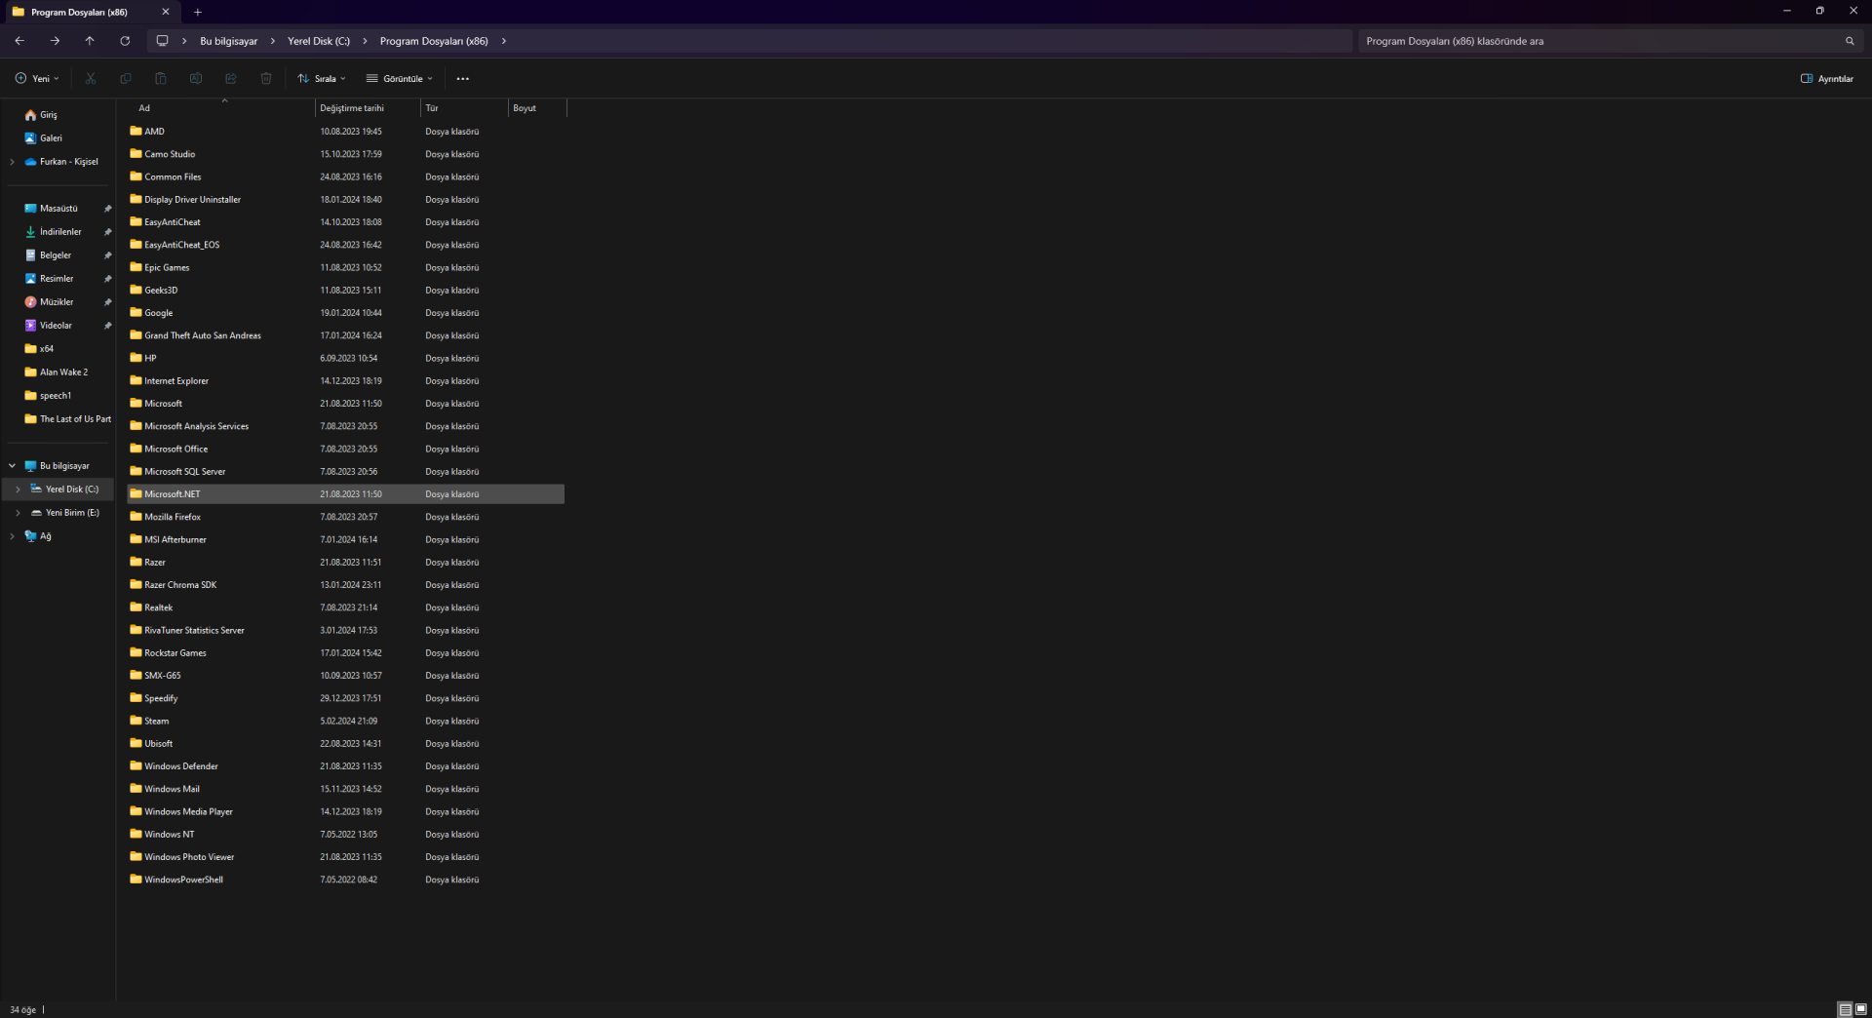Refresh the current folder view

[125, 41]
